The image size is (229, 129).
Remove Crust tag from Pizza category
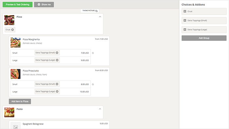click(12, 30)
